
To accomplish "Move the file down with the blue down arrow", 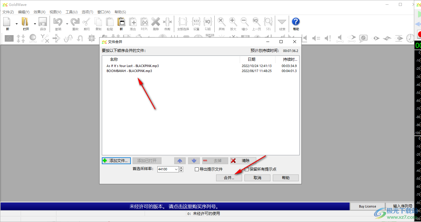I will (194, 161).
